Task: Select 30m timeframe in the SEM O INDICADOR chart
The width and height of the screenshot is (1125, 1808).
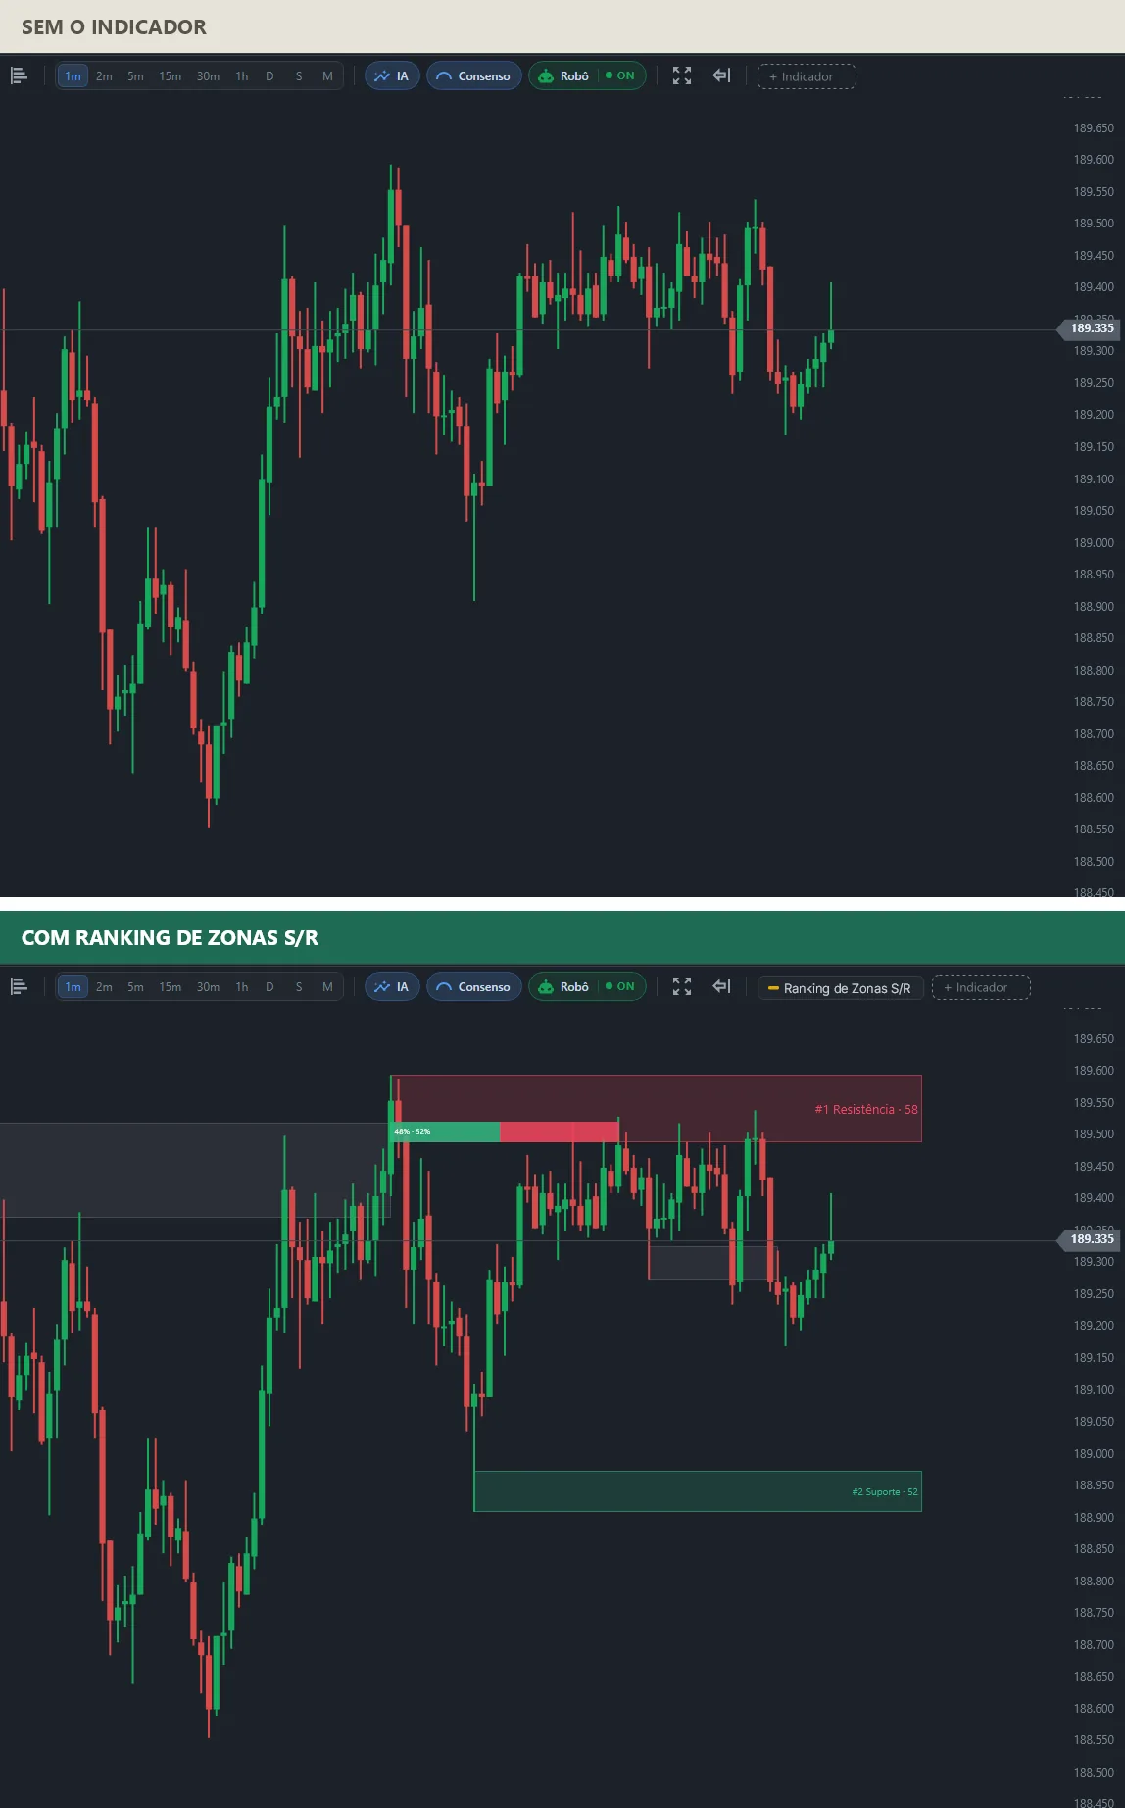Action: (x=208, y=76)
